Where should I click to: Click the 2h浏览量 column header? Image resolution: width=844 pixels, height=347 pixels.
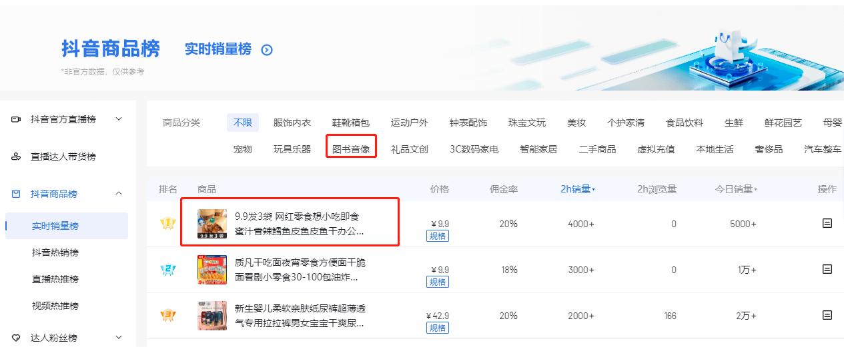(657, 189)
